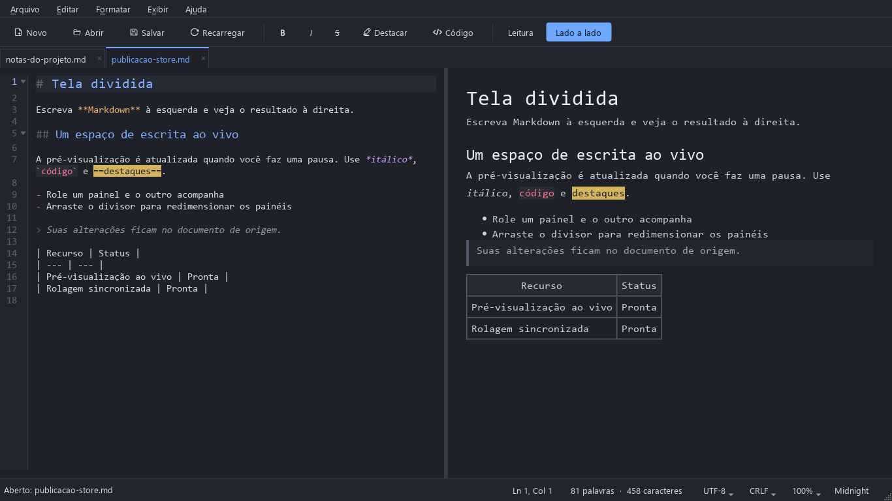Save the document with Salvar
The width and height of the screenshot is (892, 501).
point(147,33)
